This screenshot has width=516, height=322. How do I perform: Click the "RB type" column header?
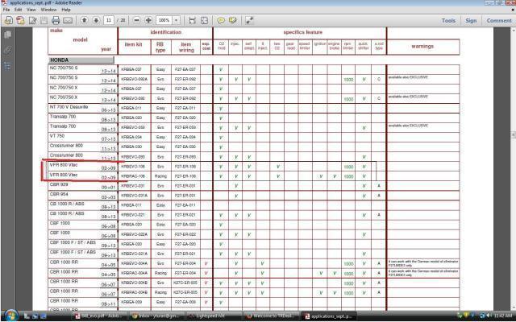point(160,47)
